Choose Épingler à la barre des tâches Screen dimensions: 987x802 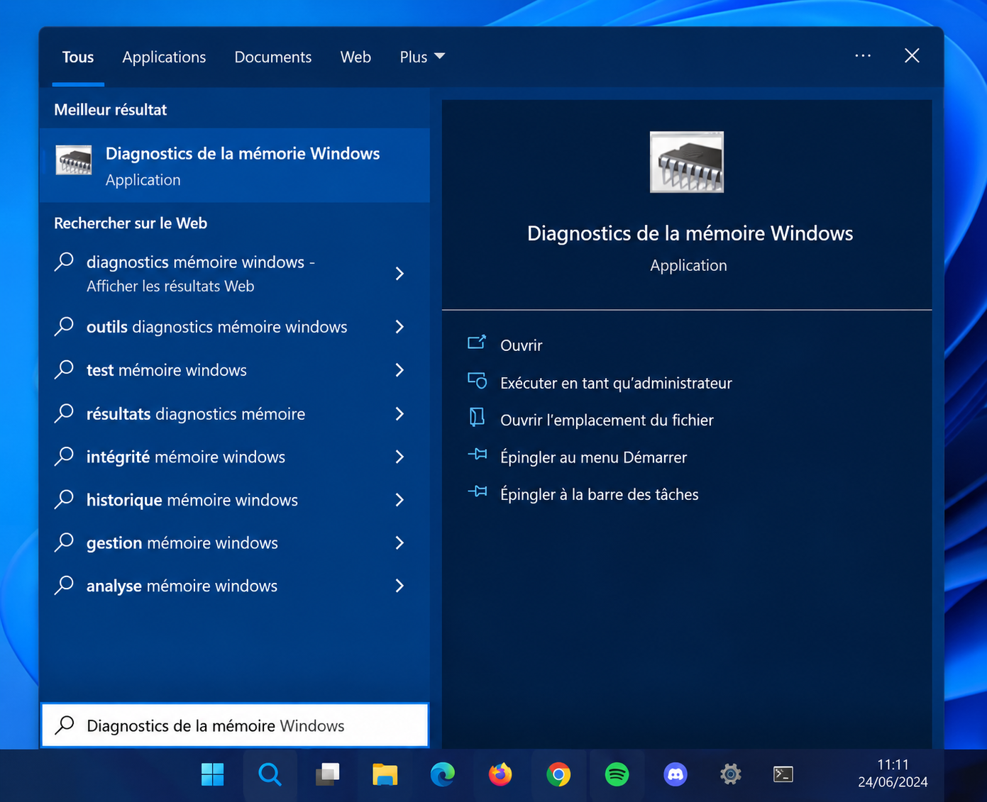pyautogui.click(x=599, y=494)
